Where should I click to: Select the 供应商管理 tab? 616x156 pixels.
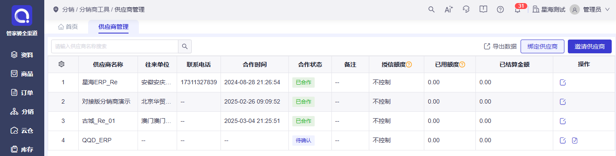113,27
